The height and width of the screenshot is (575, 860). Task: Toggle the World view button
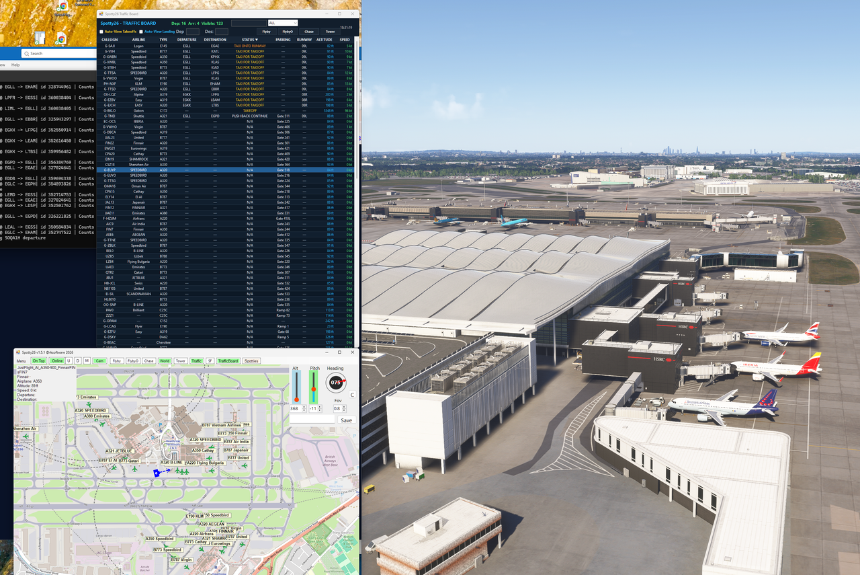coord(165,361)
